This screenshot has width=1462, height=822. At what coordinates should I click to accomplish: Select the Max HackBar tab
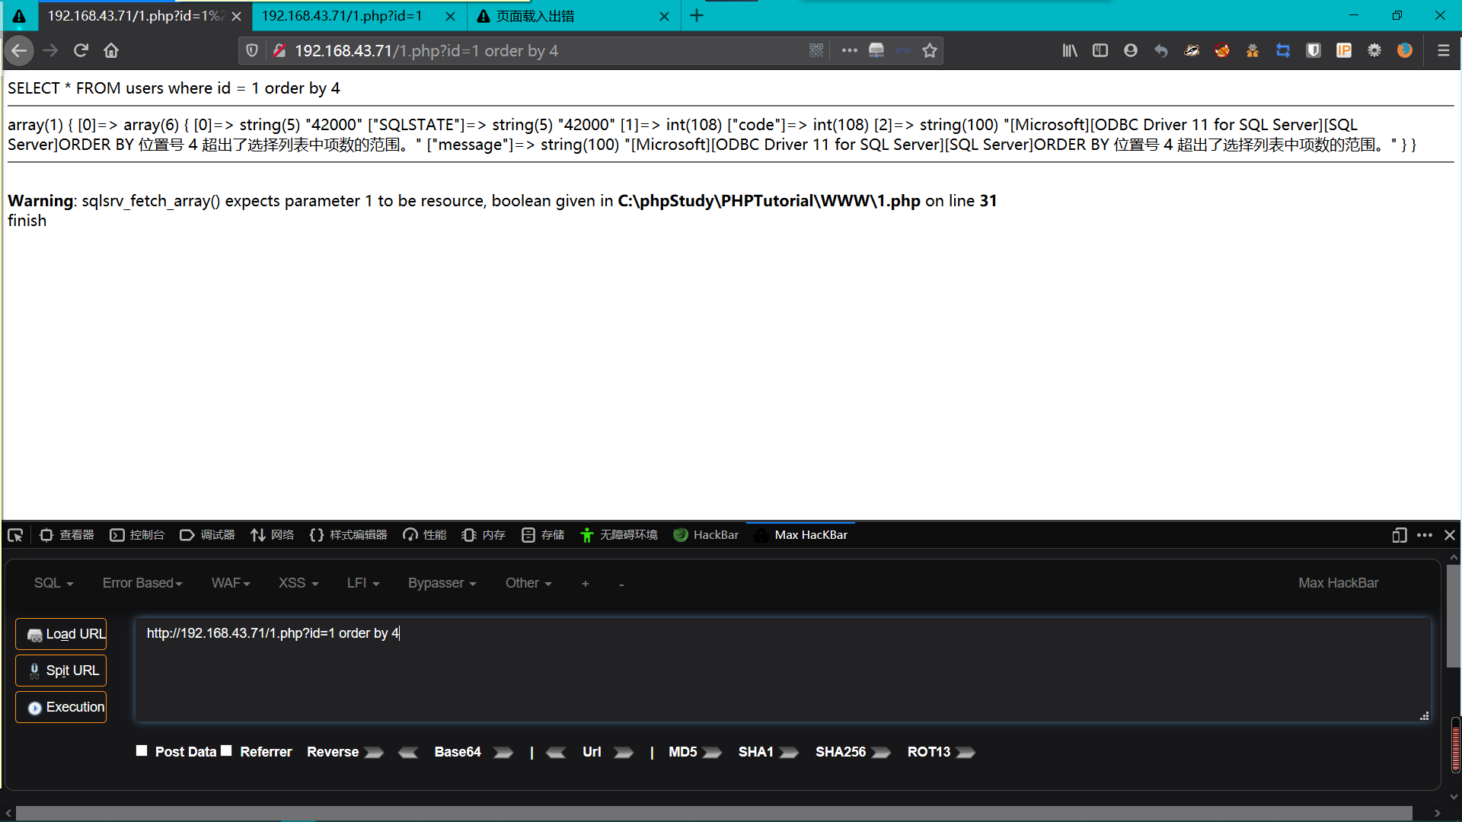(811, 534)
